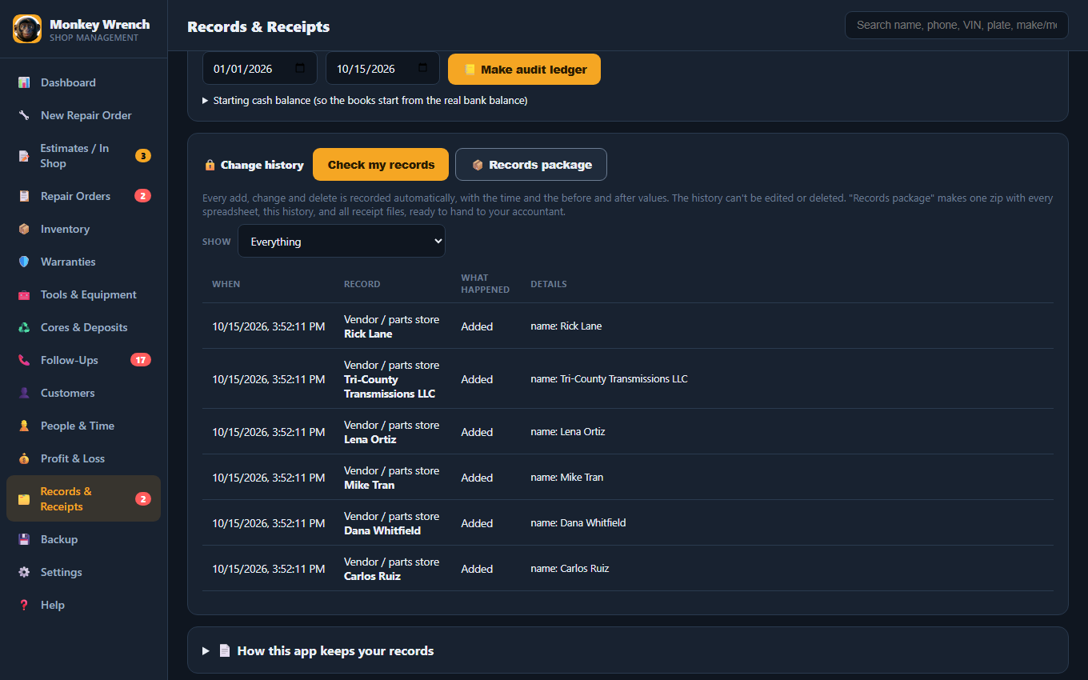Viewport: 1088px width, 680px height.
Task: Click details text 'name: Mike Tran'
Action: point(566,477)
